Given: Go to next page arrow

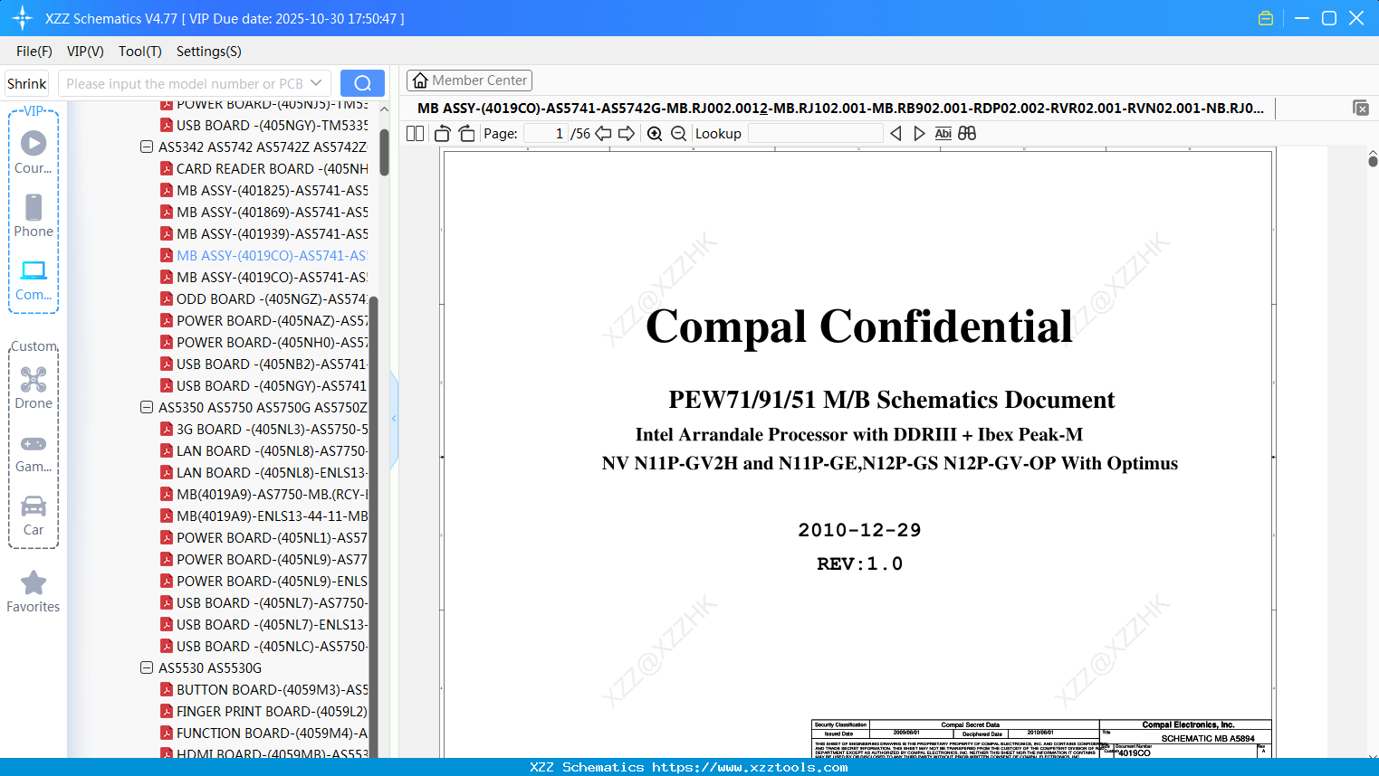Looking at the screenshot, I should [x=627, y=133].
